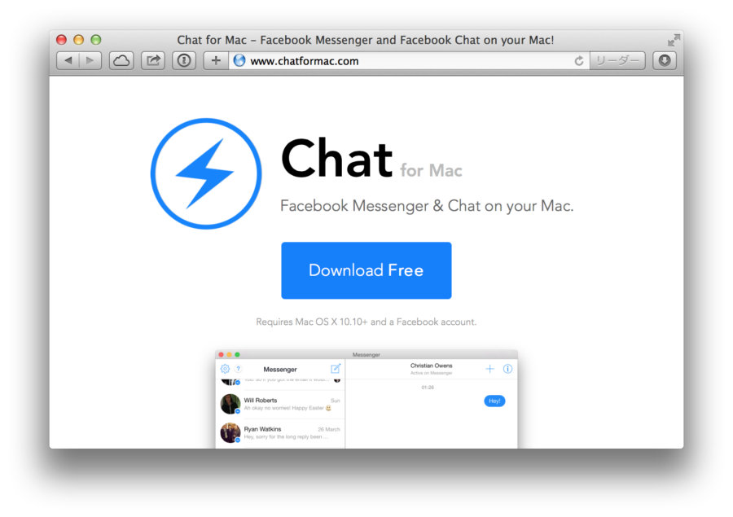Click the Messenger help question mark icon

[x=238, y=369]
